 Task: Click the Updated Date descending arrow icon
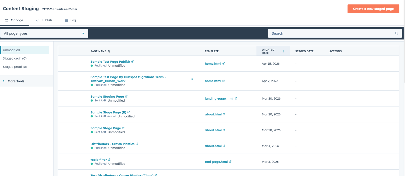pos(283,51)
